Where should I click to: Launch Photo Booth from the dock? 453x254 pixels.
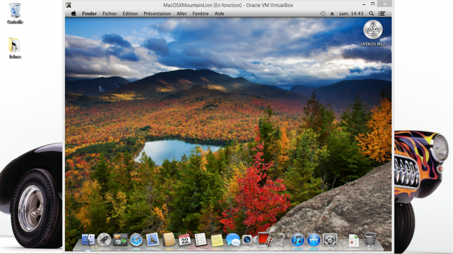265,240
